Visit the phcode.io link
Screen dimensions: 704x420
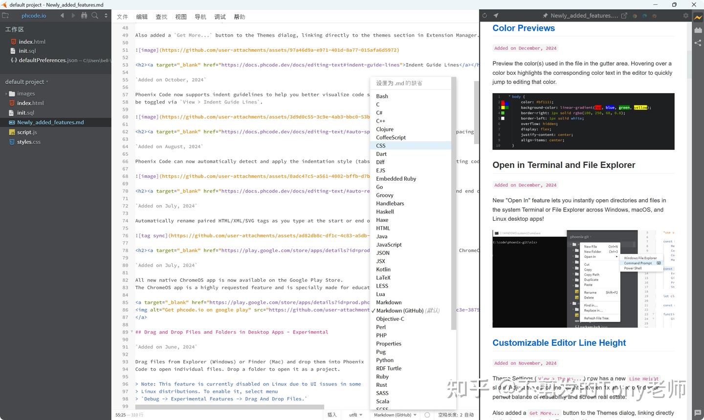(x=34, y=15)
